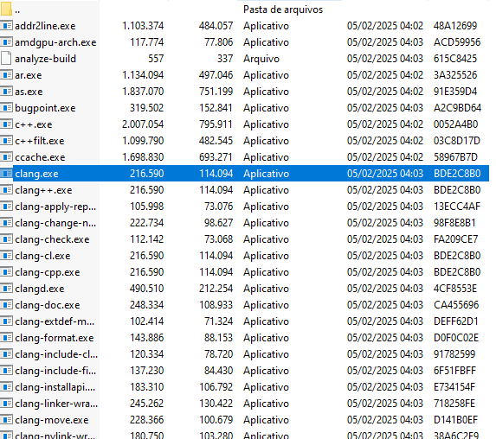Select the clang-format.exe file icon
Image resolution: width=496 pixels, height=439 pixels.
pos(6,338)
